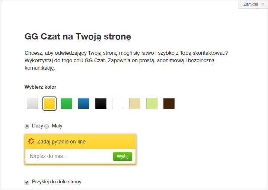
Task: Choose the green color swatch
Action: [67, 104]
